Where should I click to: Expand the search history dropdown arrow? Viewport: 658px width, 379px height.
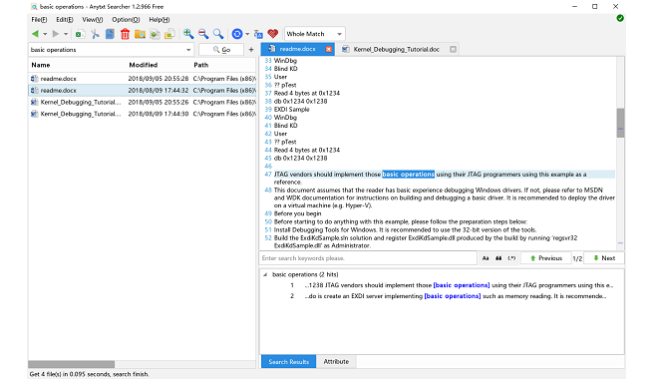coord(188,50)
